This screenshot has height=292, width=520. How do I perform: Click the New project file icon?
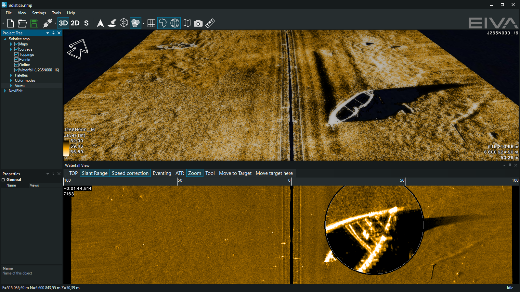[10, 23]
